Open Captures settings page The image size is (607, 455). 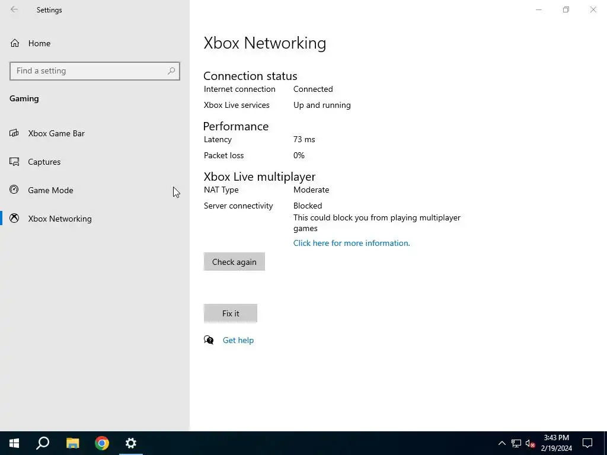(95, 162)
